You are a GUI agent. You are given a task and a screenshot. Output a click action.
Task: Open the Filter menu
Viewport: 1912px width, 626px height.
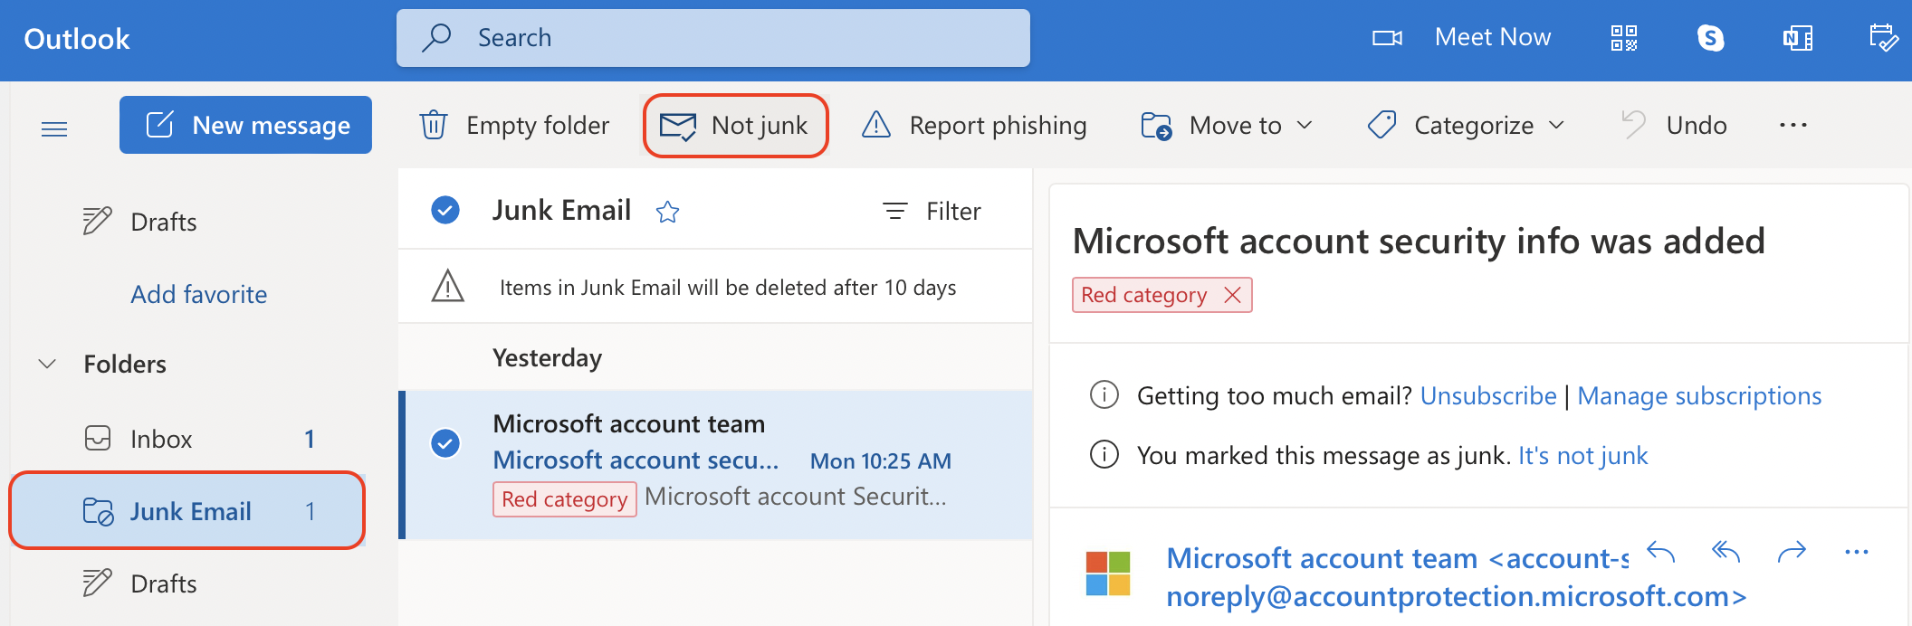(932, 211)
